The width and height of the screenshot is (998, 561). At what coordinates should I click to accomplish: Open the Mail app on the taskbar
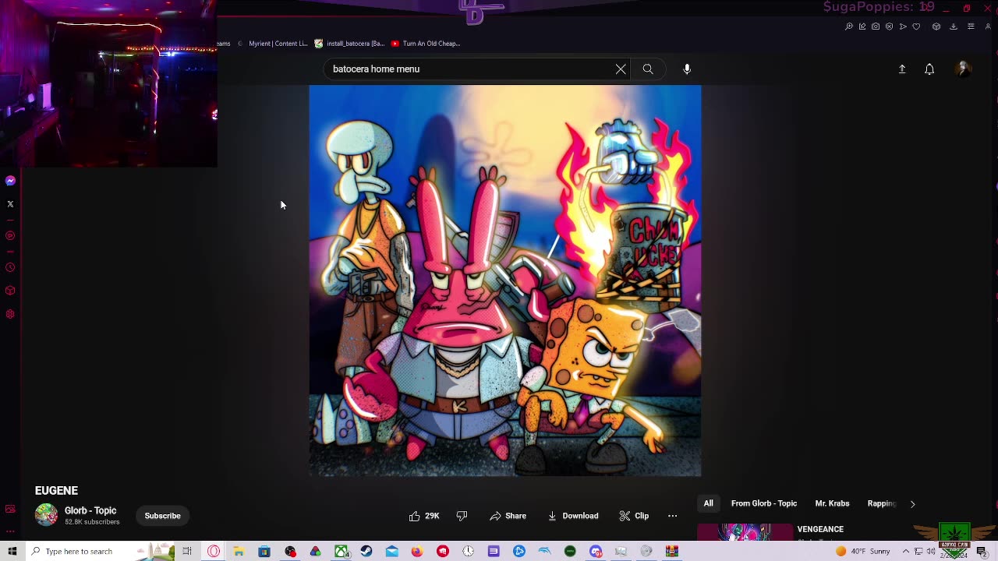(x=391, y=552)
